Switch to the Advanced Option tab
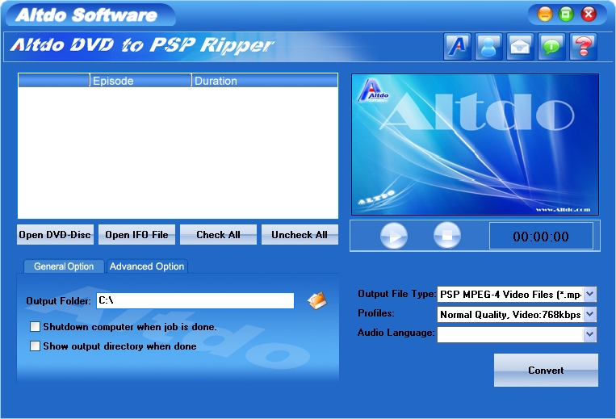 pos(147,266)
